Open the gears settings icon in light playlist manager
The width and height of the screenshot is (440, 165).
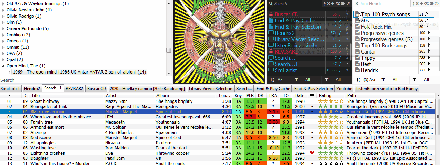426,3
